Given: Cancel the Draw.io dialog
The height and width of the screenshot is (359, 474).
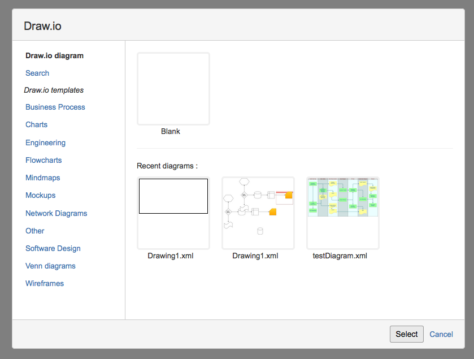Looking at the screenshot, I should click(441, 334).
